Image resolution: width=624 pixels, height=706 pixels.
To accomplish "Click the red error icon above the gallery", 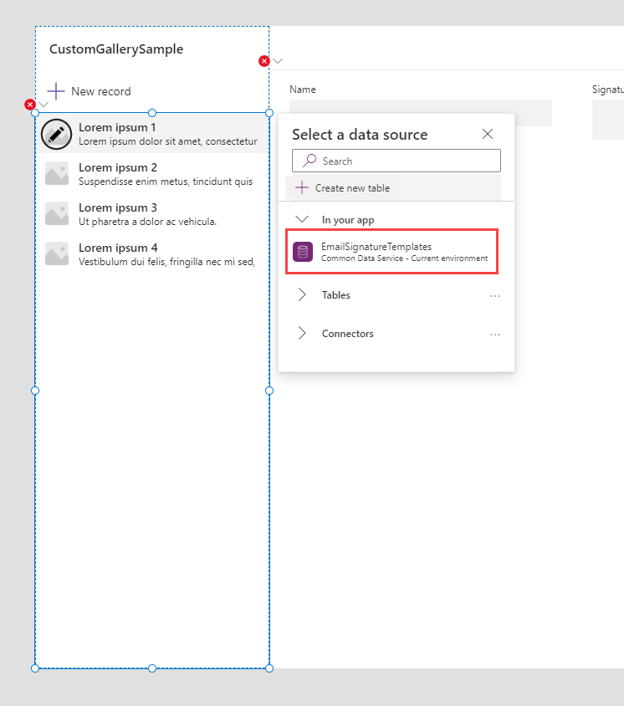I will click(30, 105).
